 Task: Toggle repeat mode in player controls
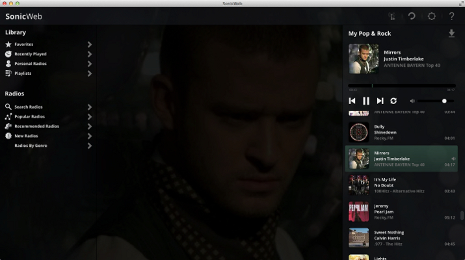[x=393, y=101]
